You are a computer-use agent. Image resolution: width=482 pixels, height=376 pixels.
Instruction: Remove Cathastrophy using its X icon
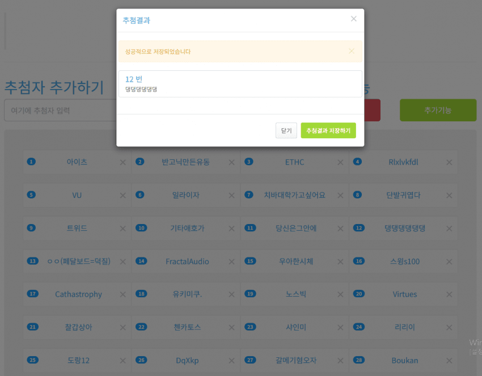click(122, 294)
